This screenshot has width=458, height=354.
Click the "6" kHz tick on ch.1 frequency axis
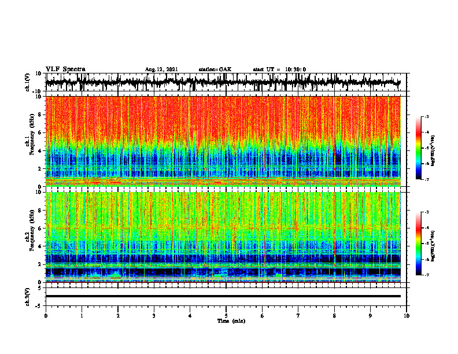pyautogui.click(x=40, y=133)
